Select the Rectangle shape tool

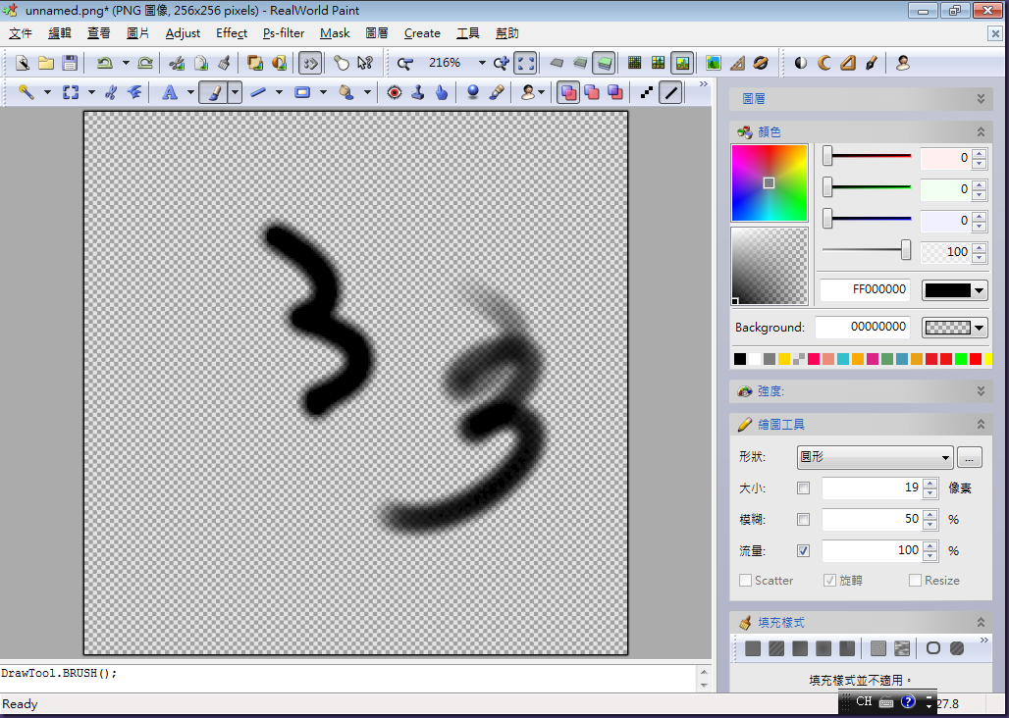click(302, 92)
